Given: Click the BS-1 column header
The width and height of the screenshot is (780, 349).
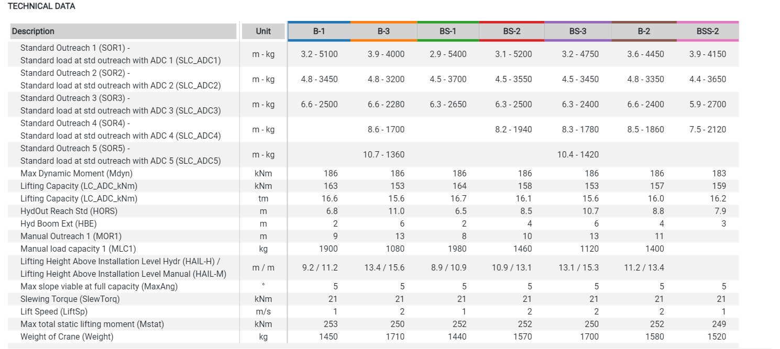Looking at the screenshot, I should (x=448, y=31).
